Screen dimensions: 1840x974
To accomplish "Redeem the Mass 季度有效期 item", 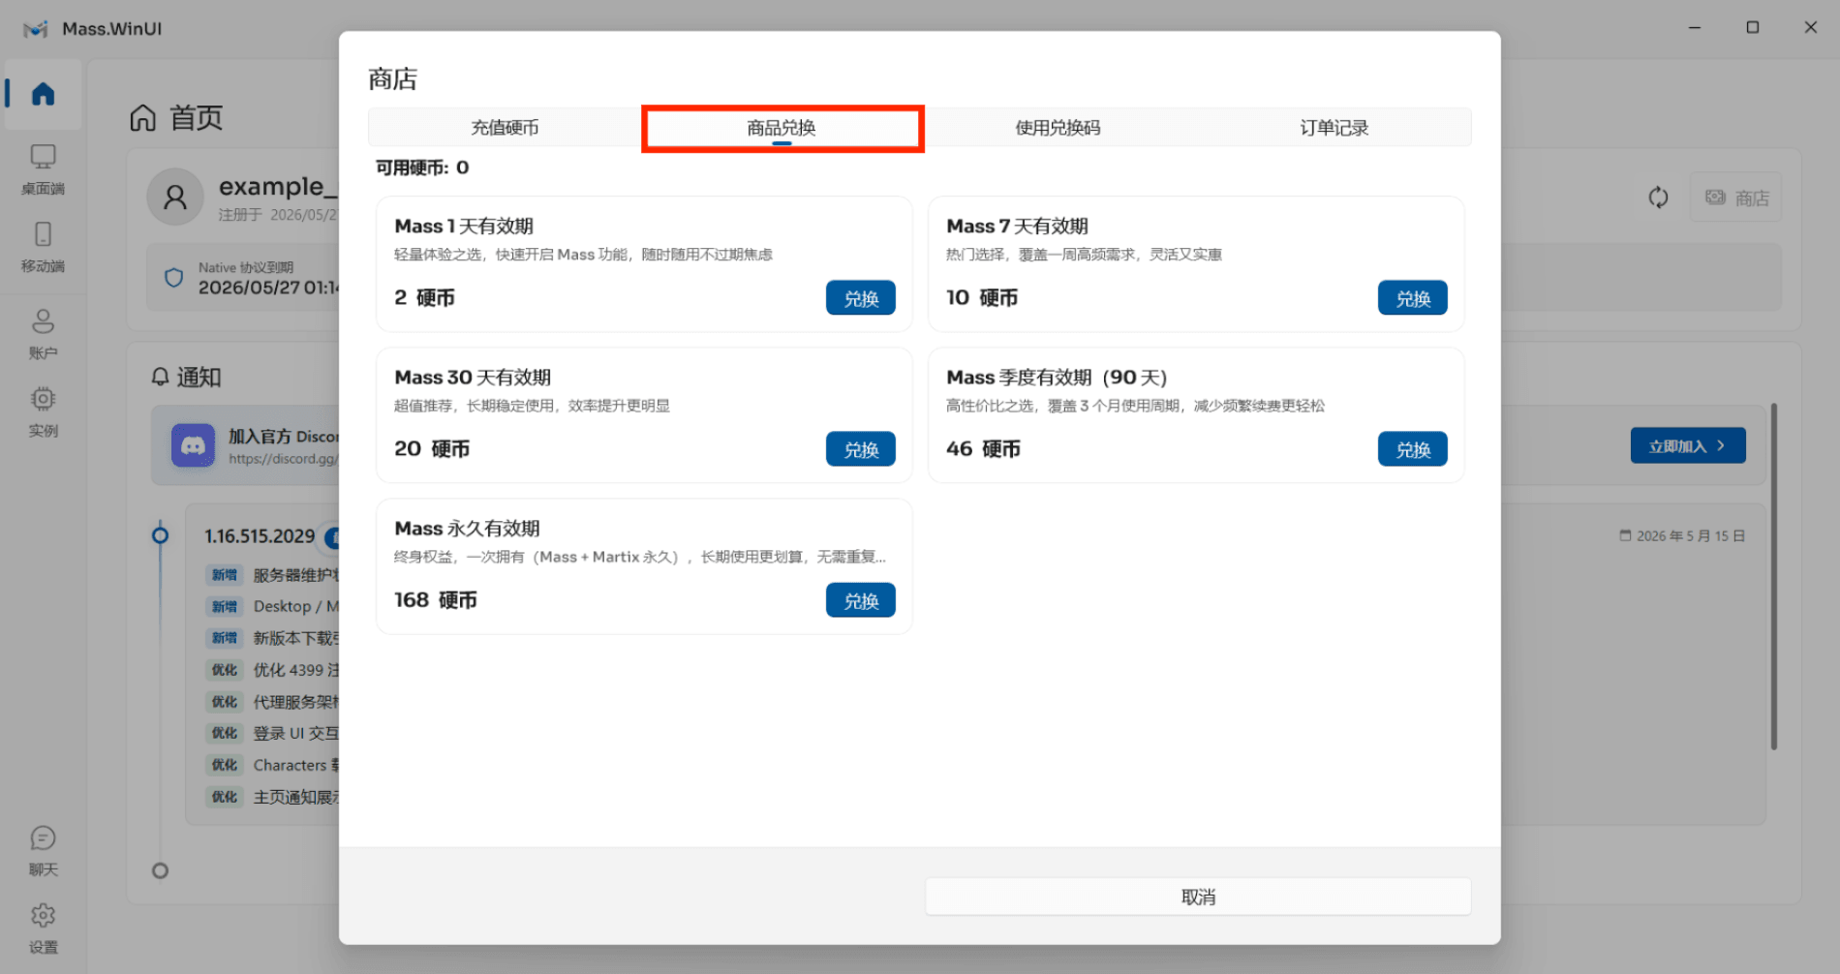I will 1413,449.
